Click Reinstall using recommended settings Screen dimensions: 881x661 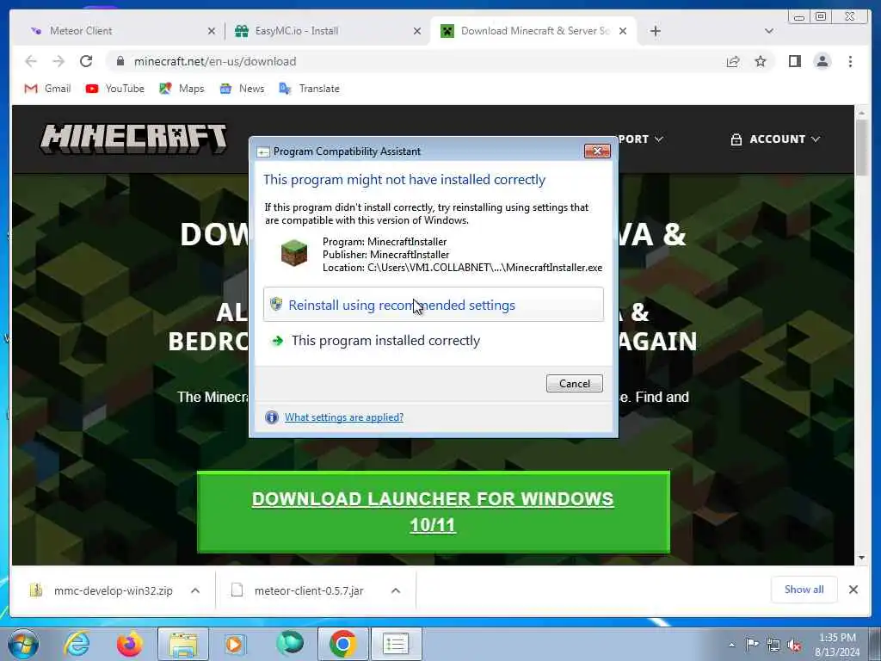[434, 305]
